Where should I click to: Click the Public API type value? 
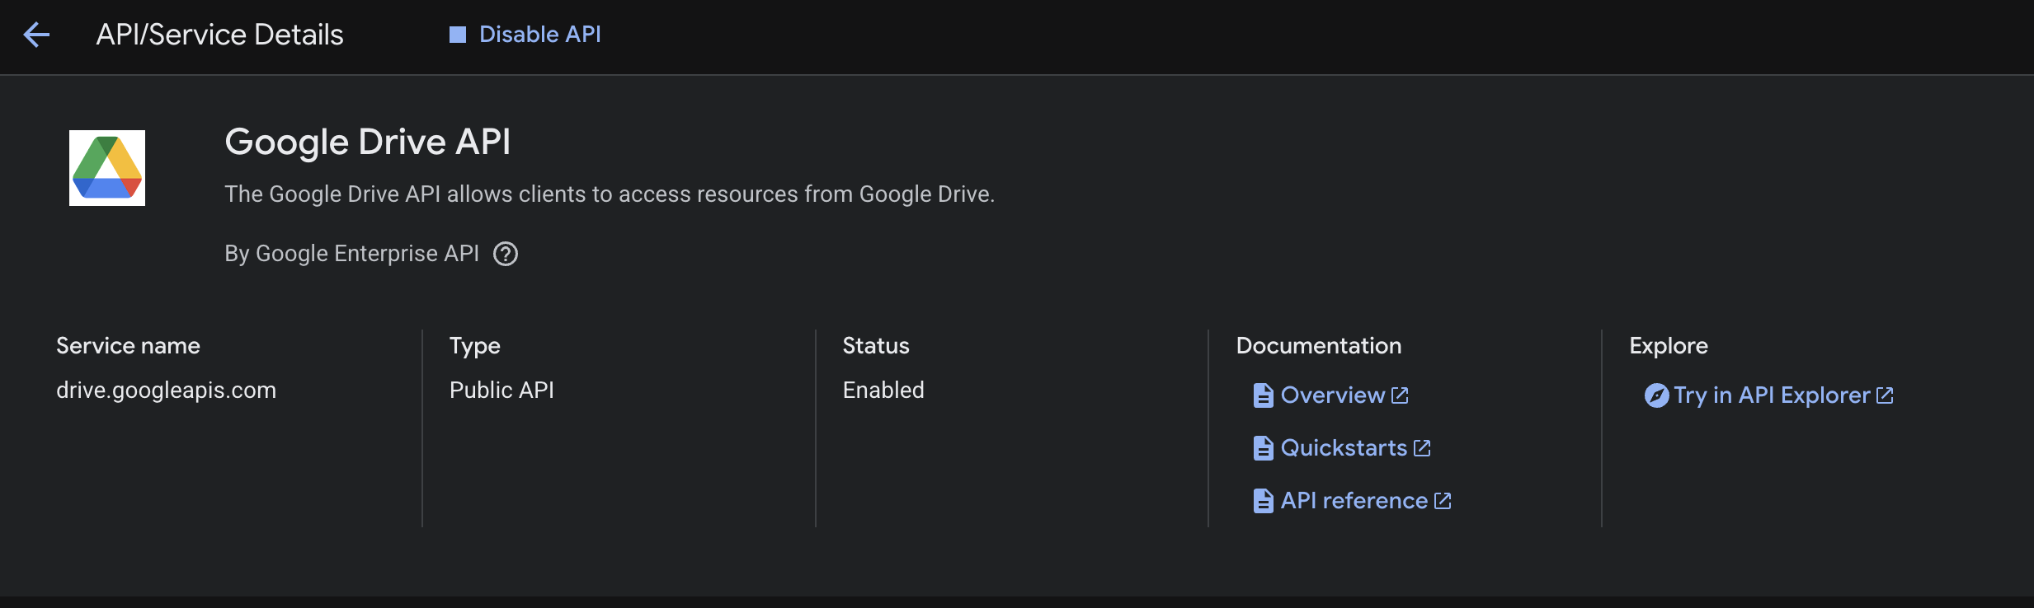pos(501,391)
